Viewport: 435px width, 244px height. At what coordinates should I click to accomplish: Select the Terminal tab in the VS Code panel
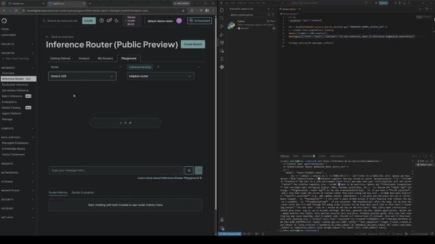pos(284,156)
